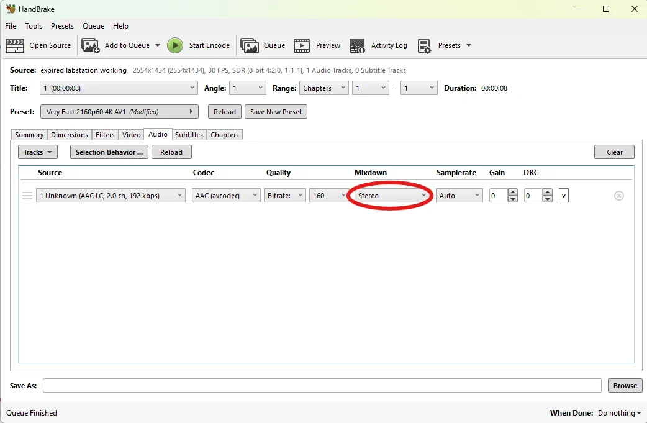Click Selection Behavior button

point(109,152)
